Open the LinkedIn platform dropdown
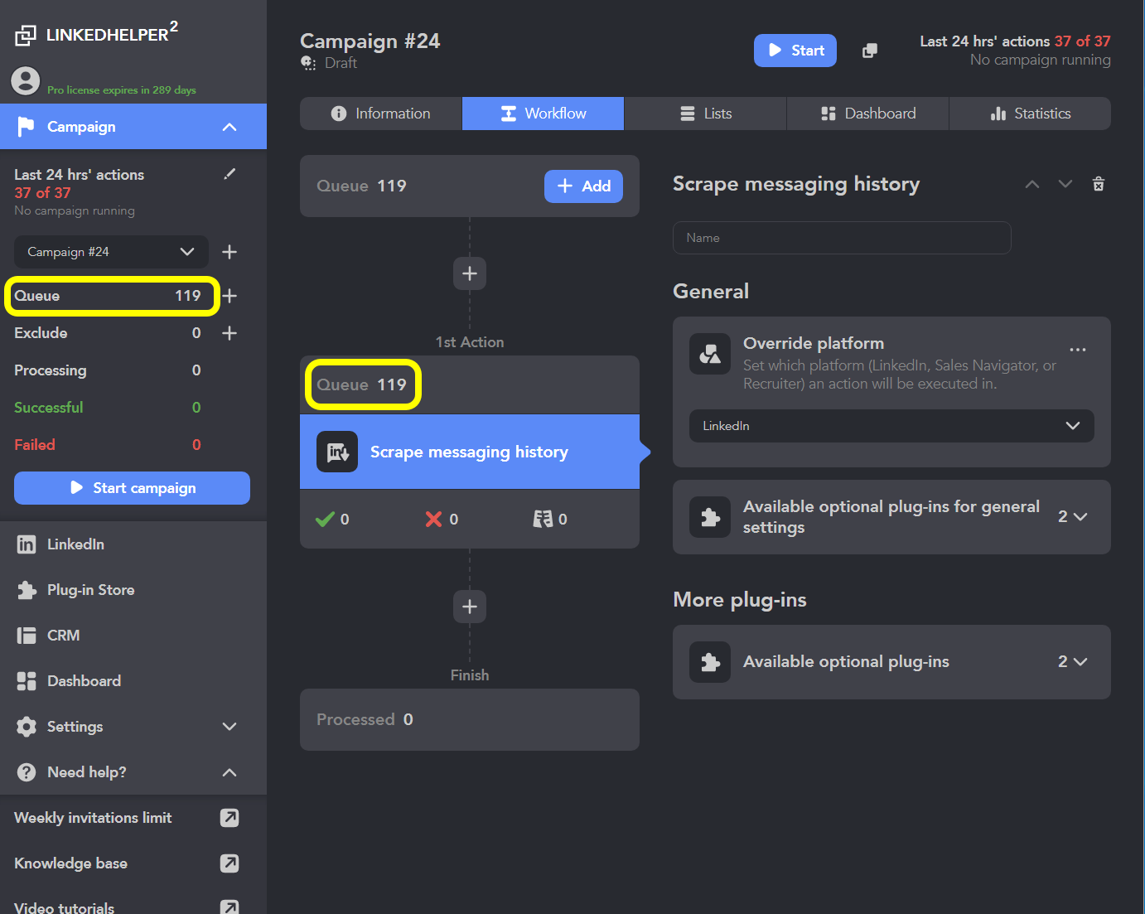The height and width of the screenshot is (914, 1145). [891, 426]
